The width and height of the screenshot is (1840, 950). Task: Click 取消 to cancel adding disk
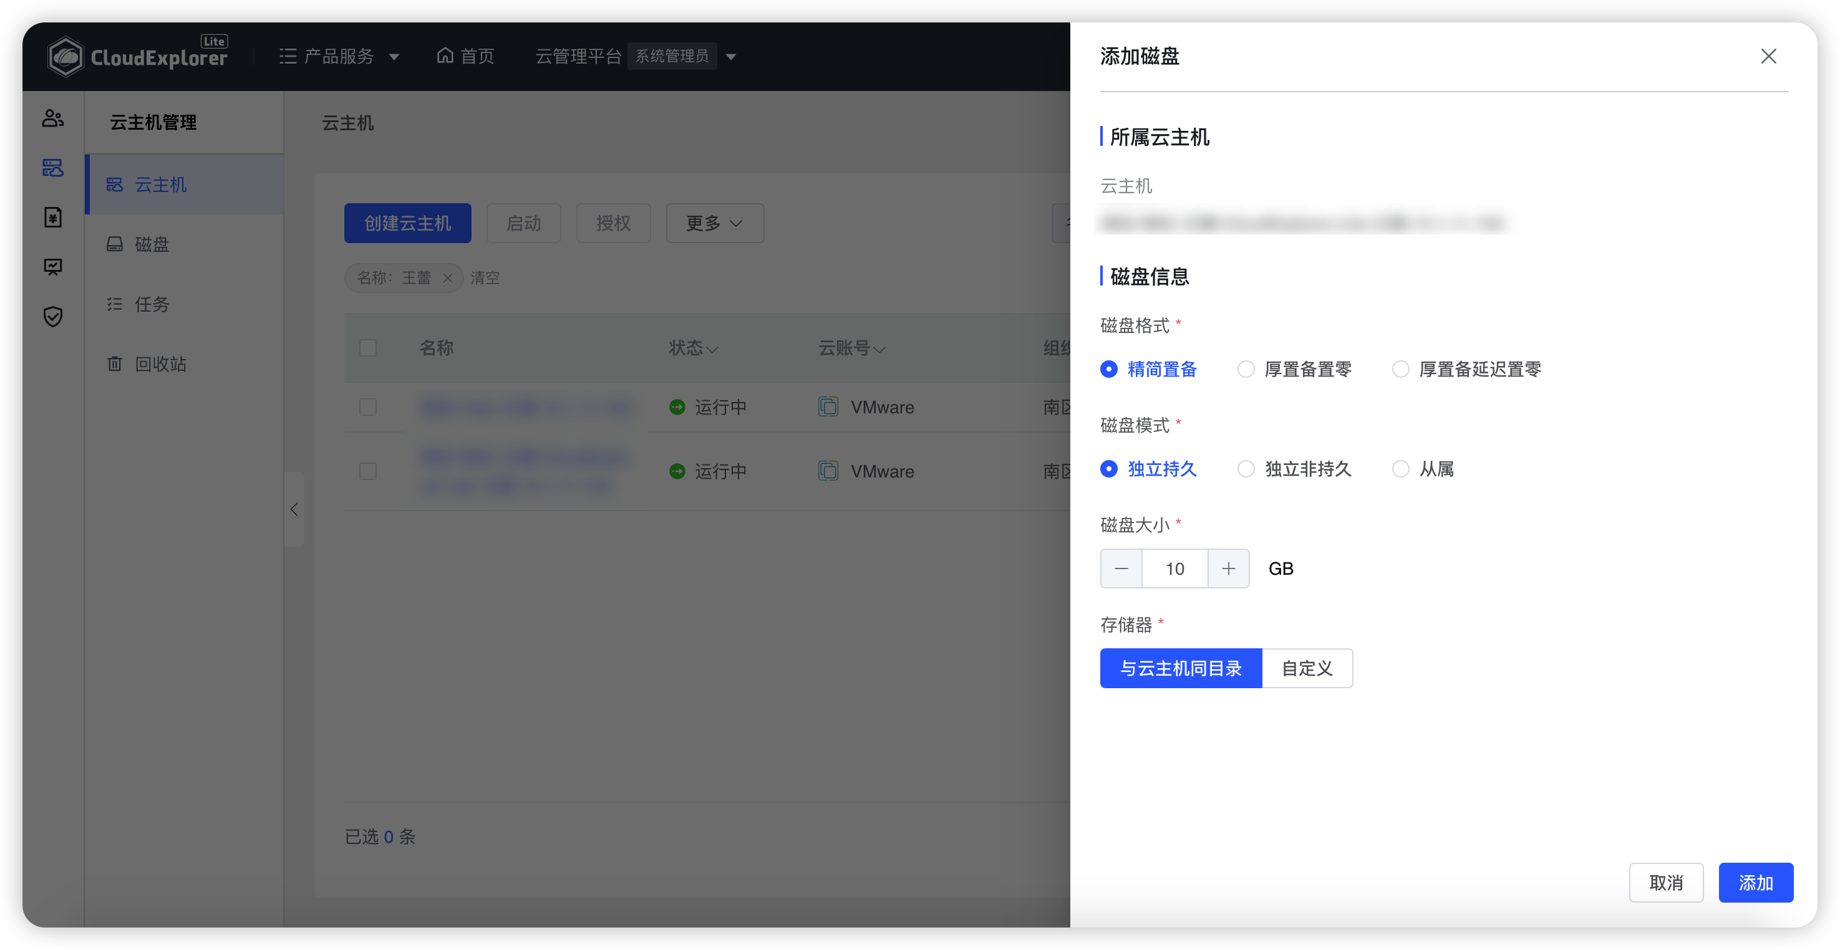click(1666, 882)
